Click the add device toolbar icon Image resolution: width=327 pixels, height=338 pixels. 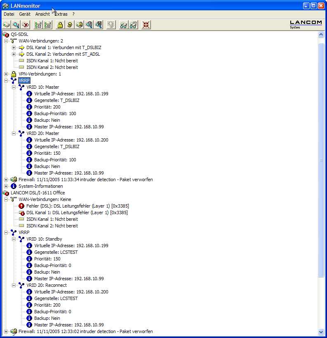[x=7, y=25]
